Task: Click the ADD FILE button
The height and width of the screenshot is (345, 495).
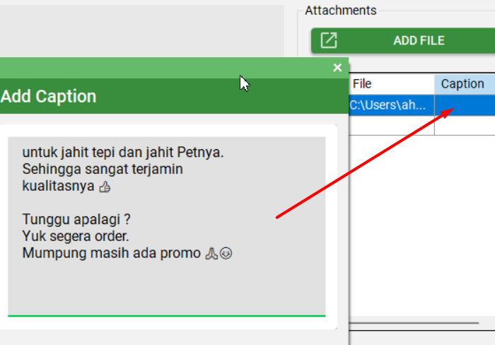Action: pyautogui.click(x=417, y=40)
